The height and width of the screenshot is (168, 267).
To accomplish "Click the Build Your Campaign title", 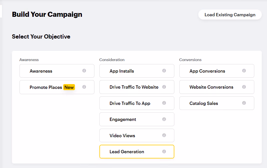I will click(x=47, y=15).
